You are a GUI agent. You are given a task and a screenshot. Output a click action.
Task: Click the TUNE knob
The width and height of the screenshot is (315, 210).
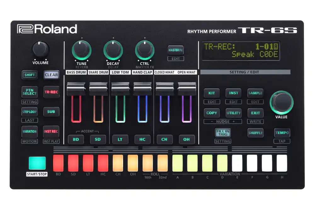[82, 50]
